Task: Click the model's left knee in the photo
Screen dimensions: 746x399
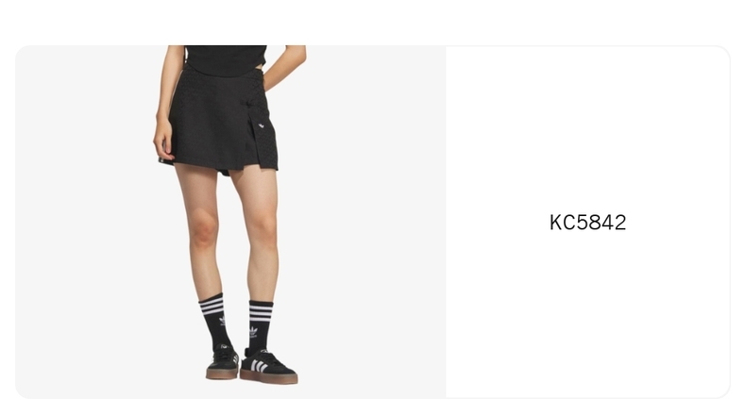Action: pos(204,228)
